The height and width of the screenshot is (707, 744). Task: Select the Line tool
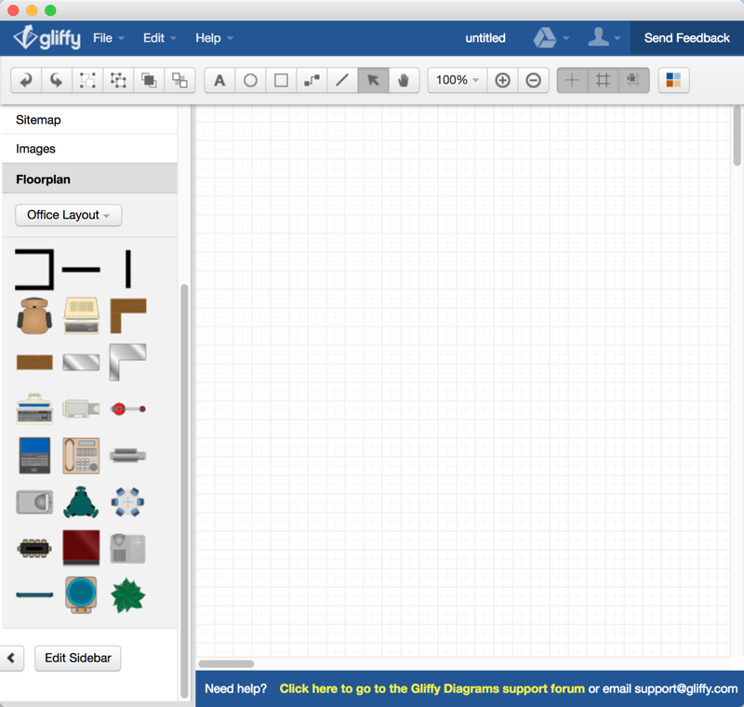tap(342, 80)
